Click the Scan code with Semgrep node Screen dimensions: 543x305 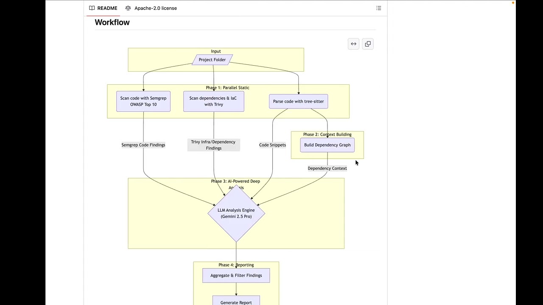(143, 101)
